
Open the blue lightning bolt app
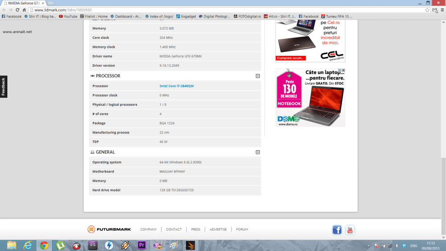click(x=109, y=245)
